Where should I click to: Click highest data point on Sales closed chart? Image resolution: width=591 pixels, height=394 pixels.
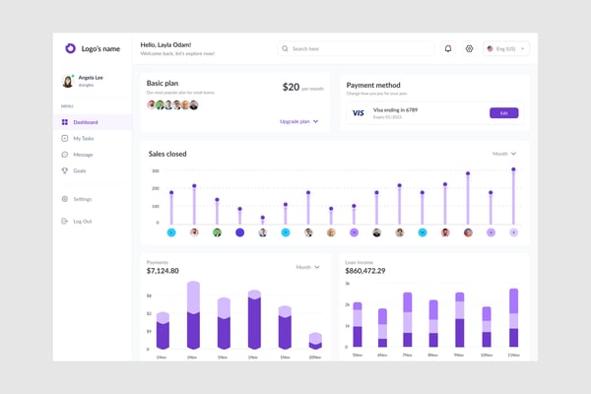(513, 169)
